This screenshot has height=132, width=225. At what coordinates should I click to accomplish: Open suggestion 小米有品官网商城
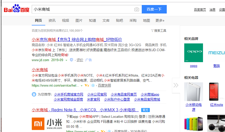tap(147, 99)
